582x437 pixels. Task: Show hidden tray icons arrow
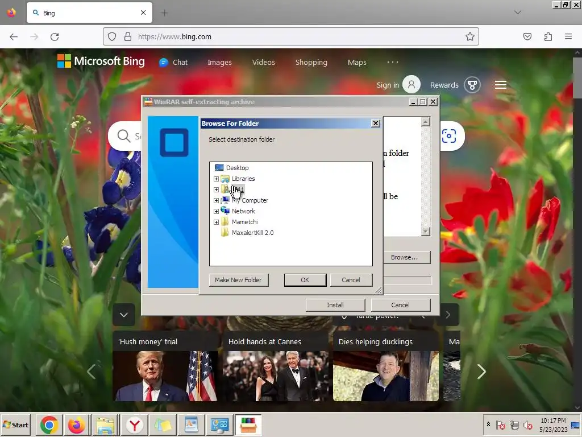[x=488, y=424]
